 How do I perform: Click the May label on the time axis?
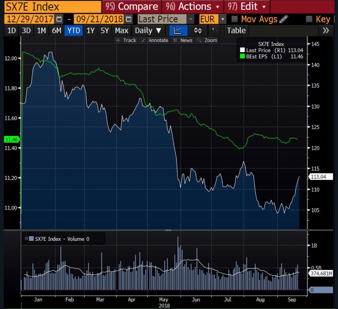pos(164,300)
